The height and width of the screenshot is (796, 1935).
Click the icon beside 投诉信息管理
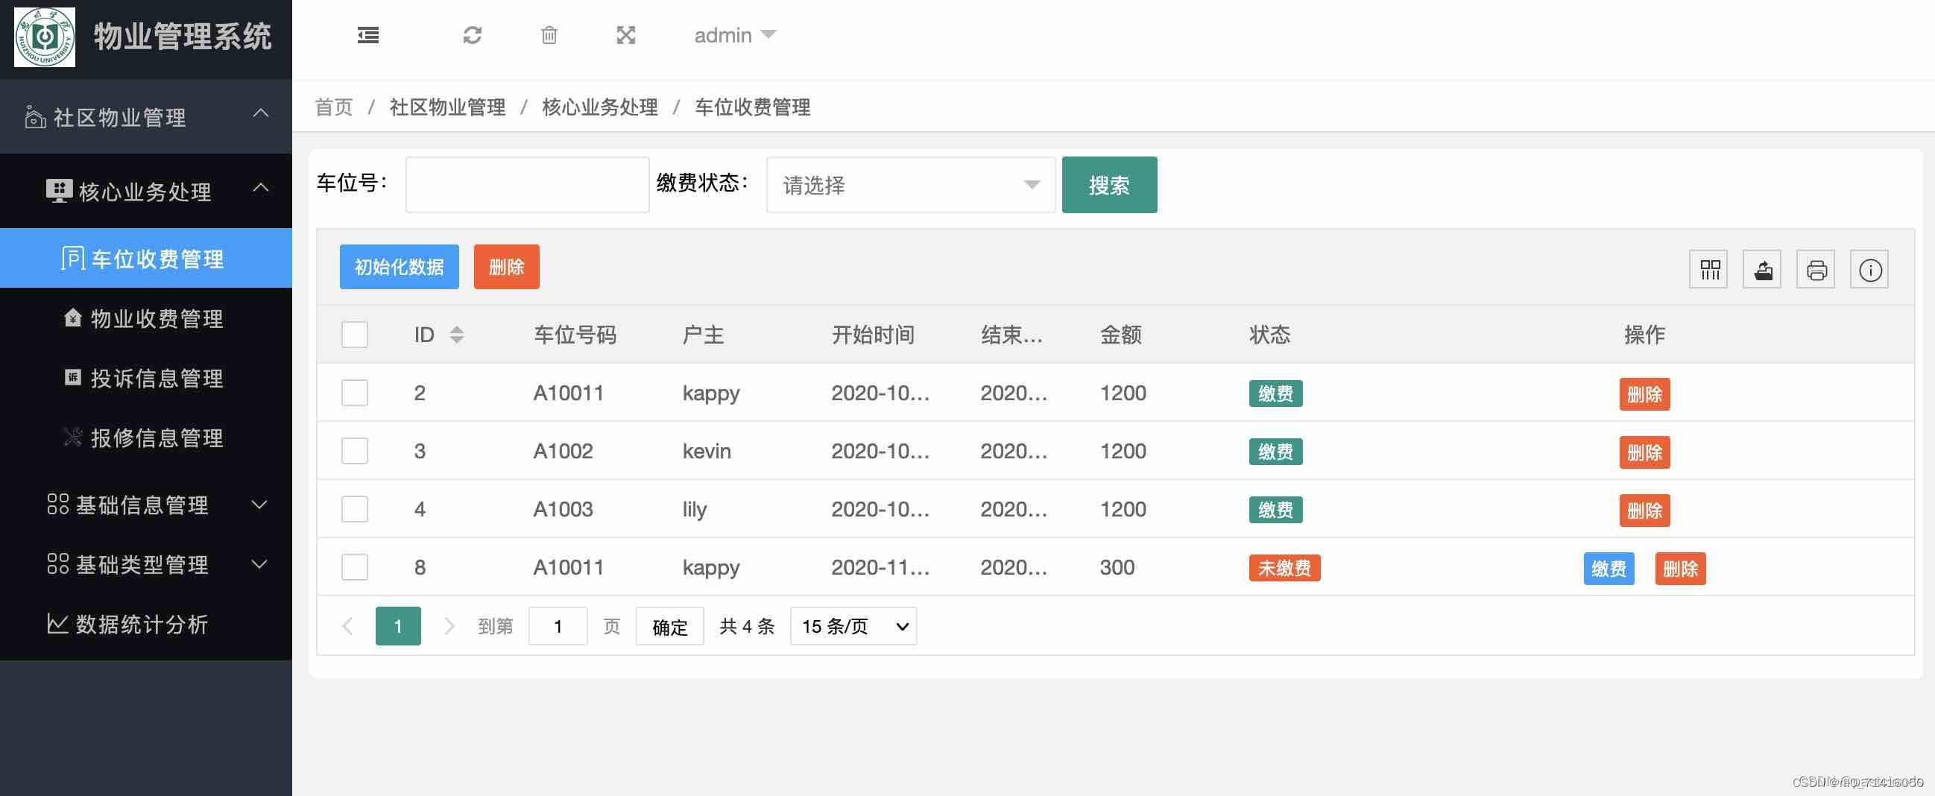72,377
